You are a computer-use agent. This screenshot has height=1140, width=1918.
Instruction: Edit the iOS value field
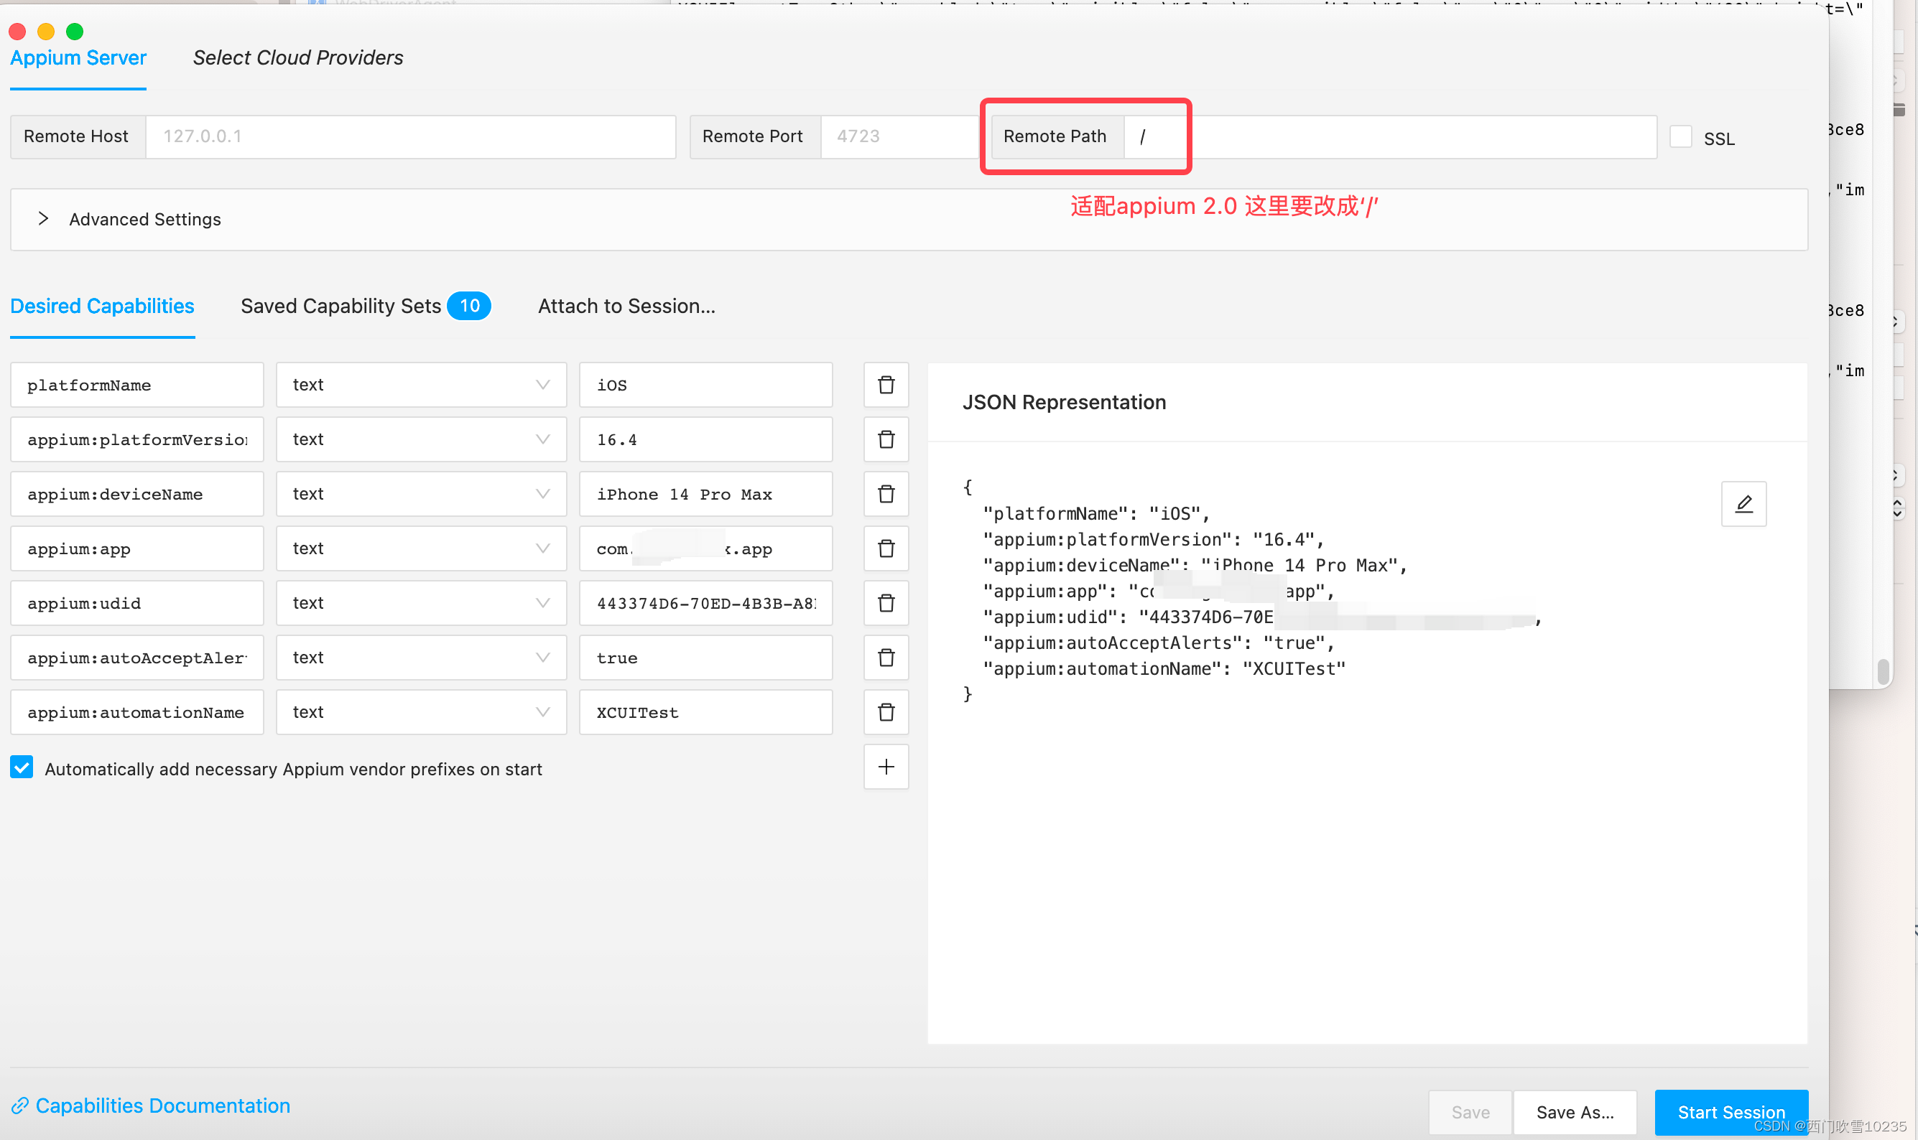click(x=705, y=385)
